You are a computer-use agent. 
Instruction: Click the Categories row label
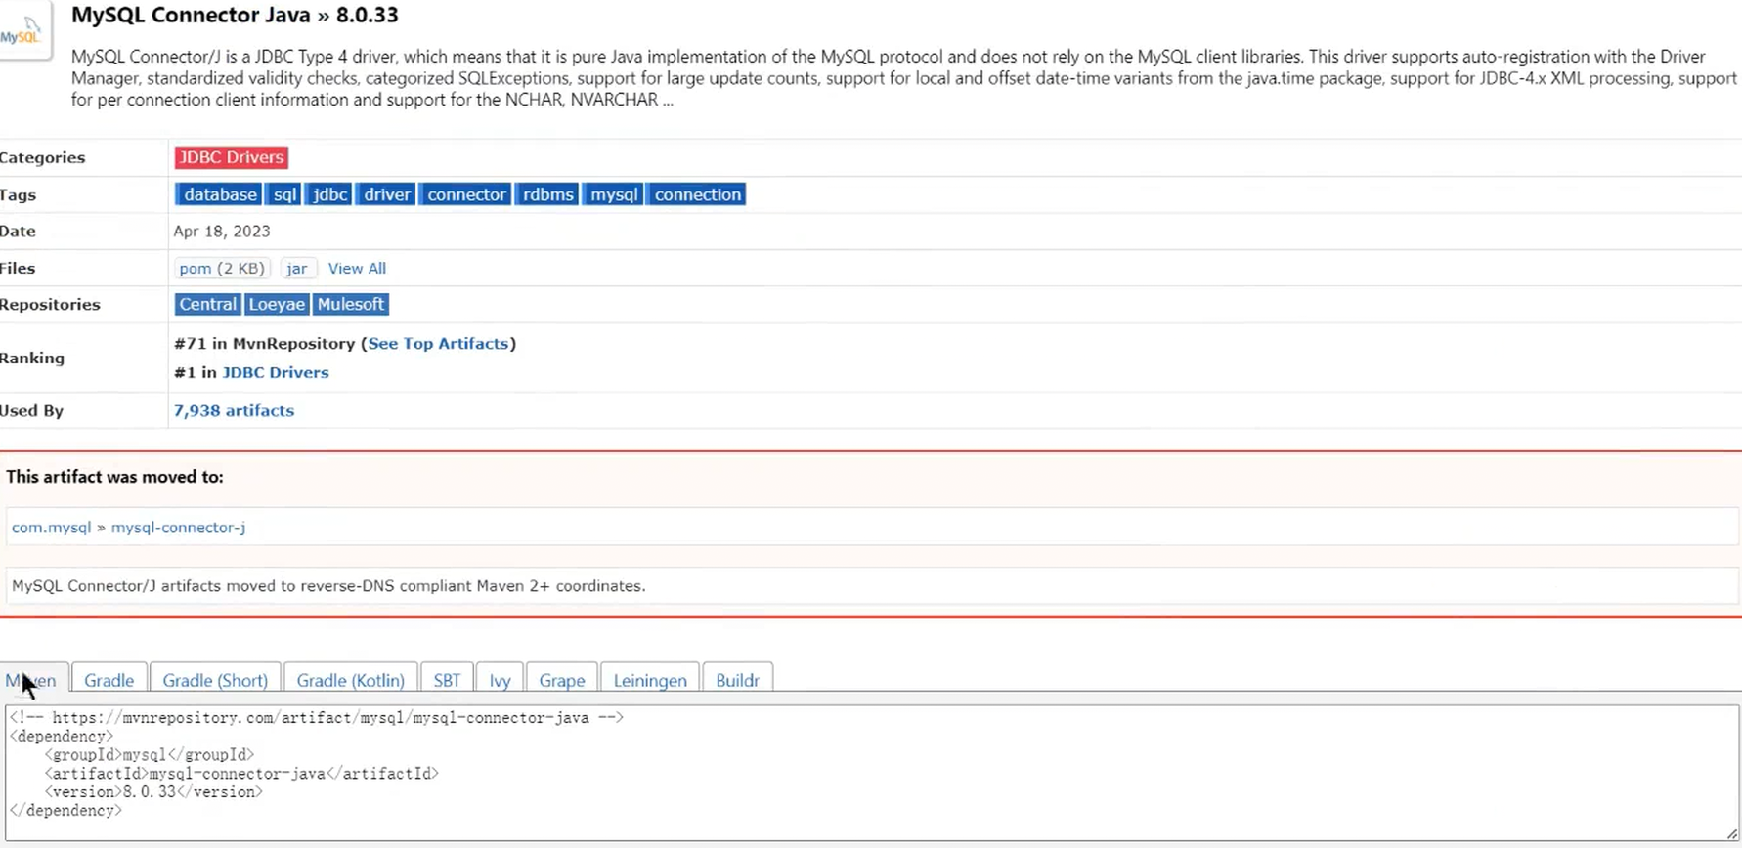42,157
